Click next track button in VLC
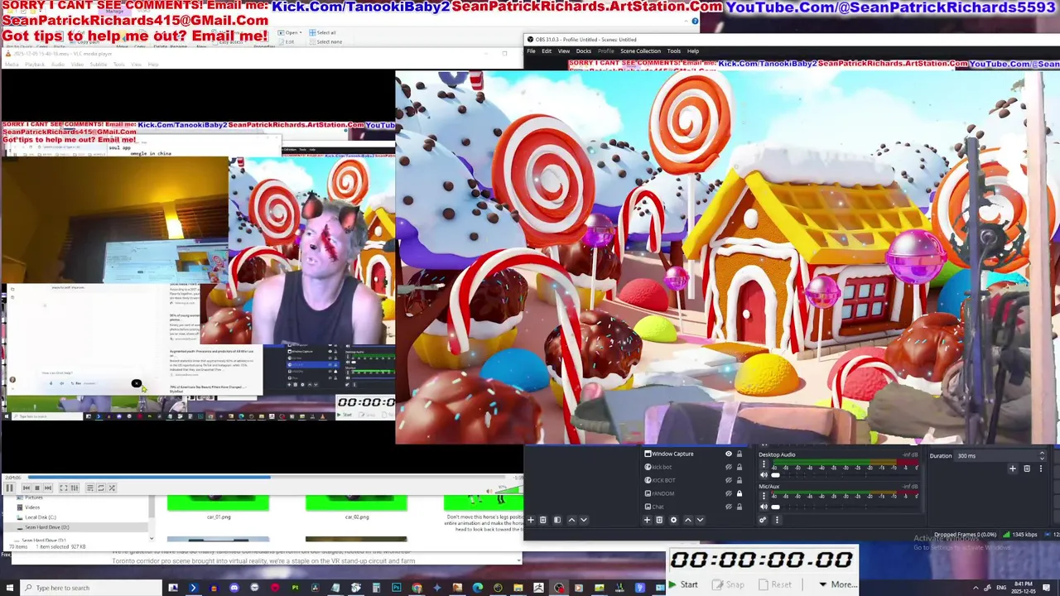 (x=48, y=488)
